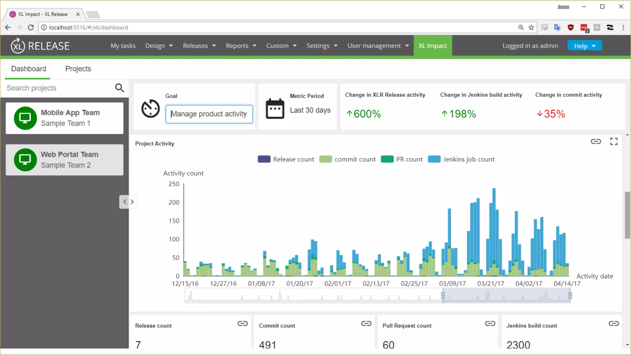
Task: Click the chart range slider left handle
Action: click(443, 296)
